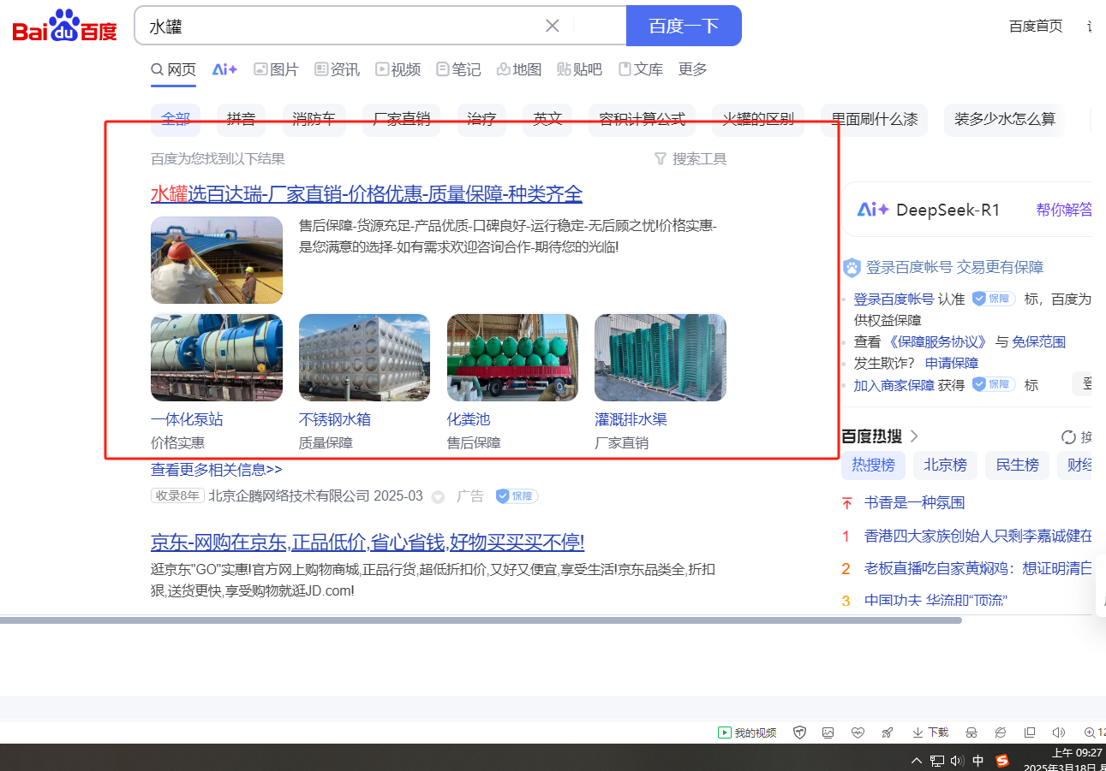1106x771 pixels.
Task: Click the horizontal page scrollbar
Action: pos(481,620)
